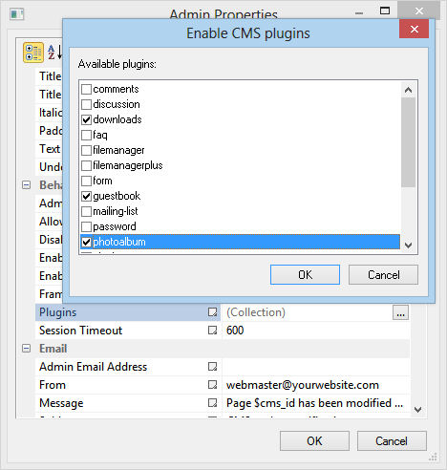The width and height of the screenshot is (447, 470).
Task: Collapse the Email category
Action: point(27,349)
